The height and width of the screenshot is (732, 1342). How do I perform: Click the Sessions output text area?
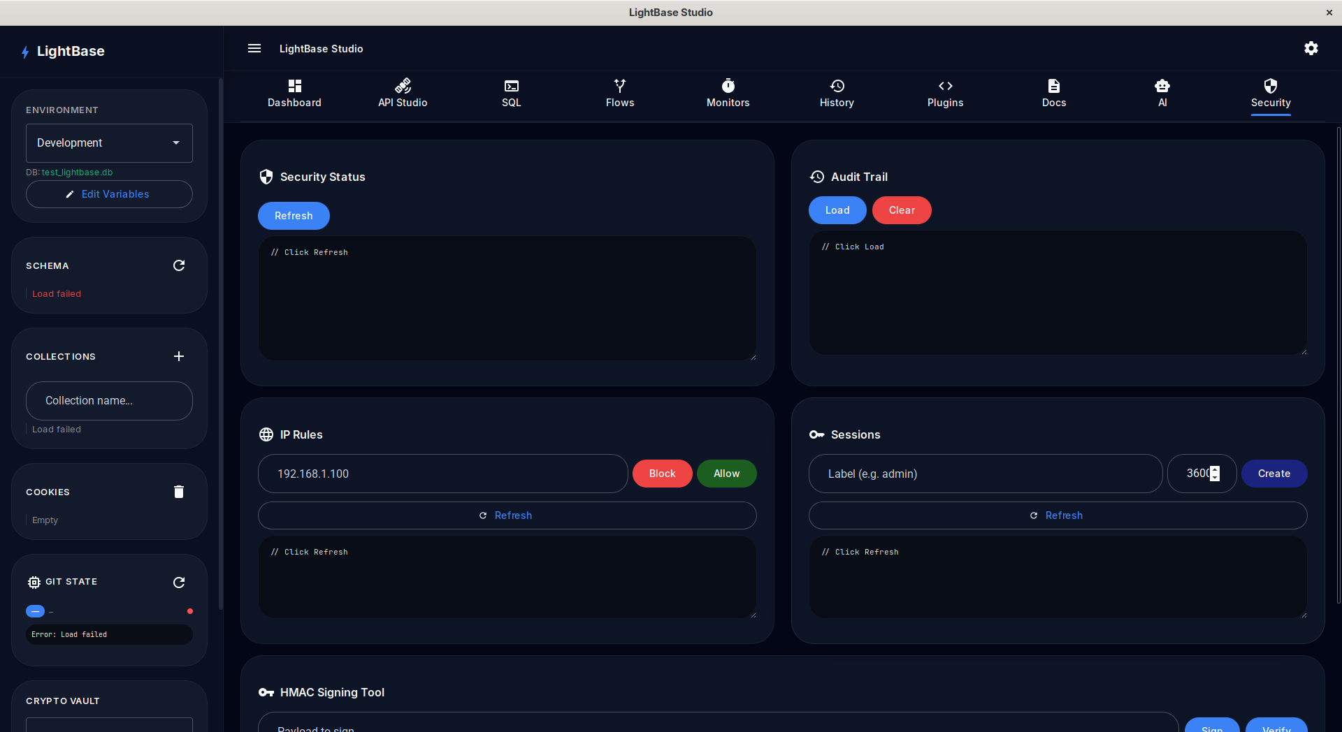pyautogui.click(x=1058, y=577)
